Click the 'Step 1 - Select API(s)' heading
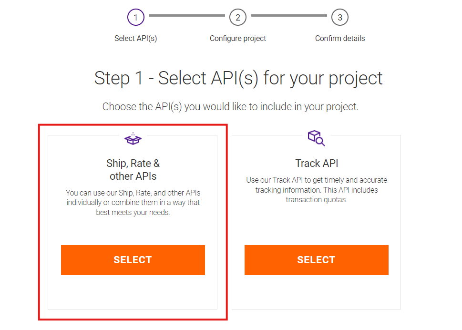 238,78
